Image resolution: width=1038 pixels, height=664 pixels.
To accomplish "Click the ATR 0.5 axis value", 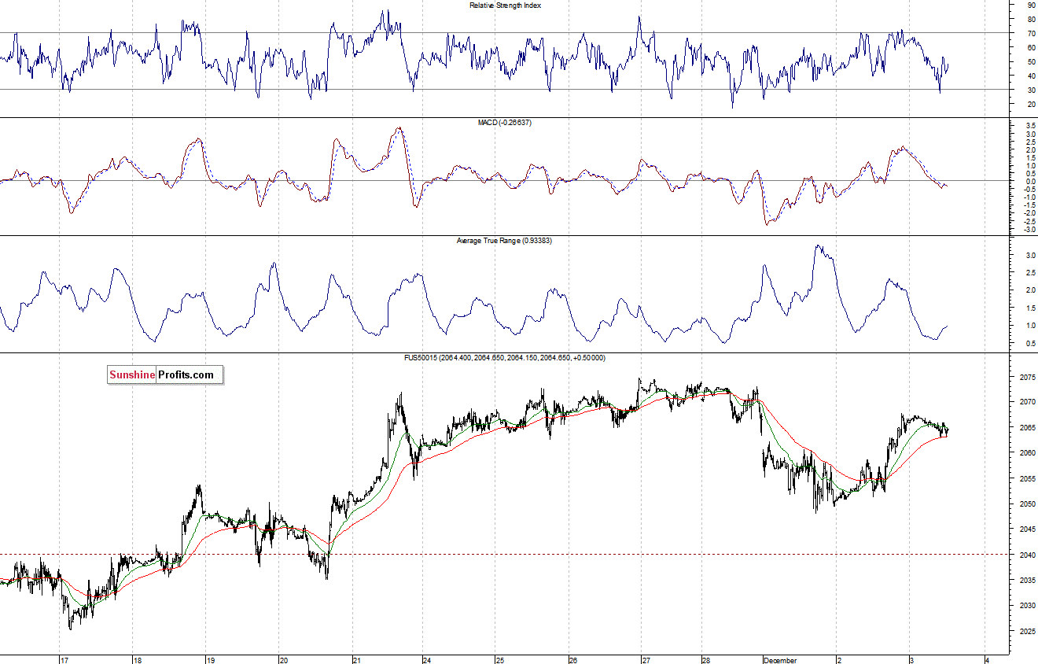I will pyautogui.click(x=1031, y=345).
